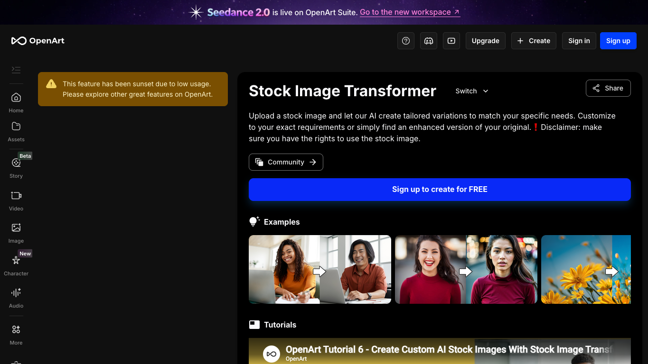Screen dimensions: 648x364
Task: Open Audio tools in sidebar
Action: [16, 298]
